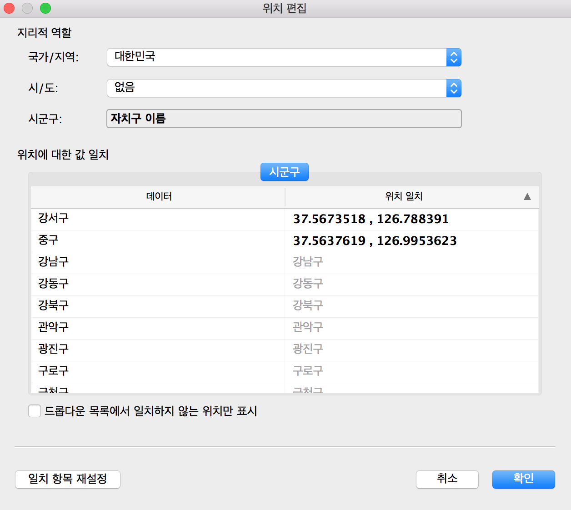Click the 시군구 field showing 자치구 이름
This screenshot has height=510, width=571.
click(284, 119)
